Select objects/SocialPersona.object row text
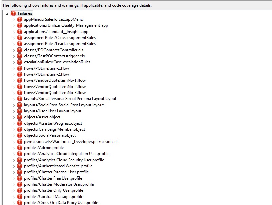The image size is (272, 205). 50,135
